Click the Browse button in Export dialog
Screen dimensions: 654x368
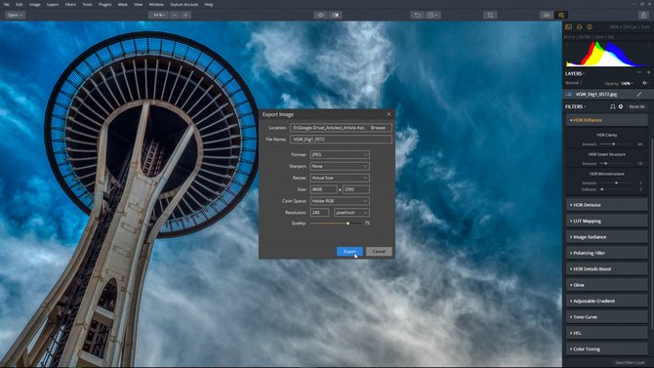pyautogui.click(x=378, y=128)
